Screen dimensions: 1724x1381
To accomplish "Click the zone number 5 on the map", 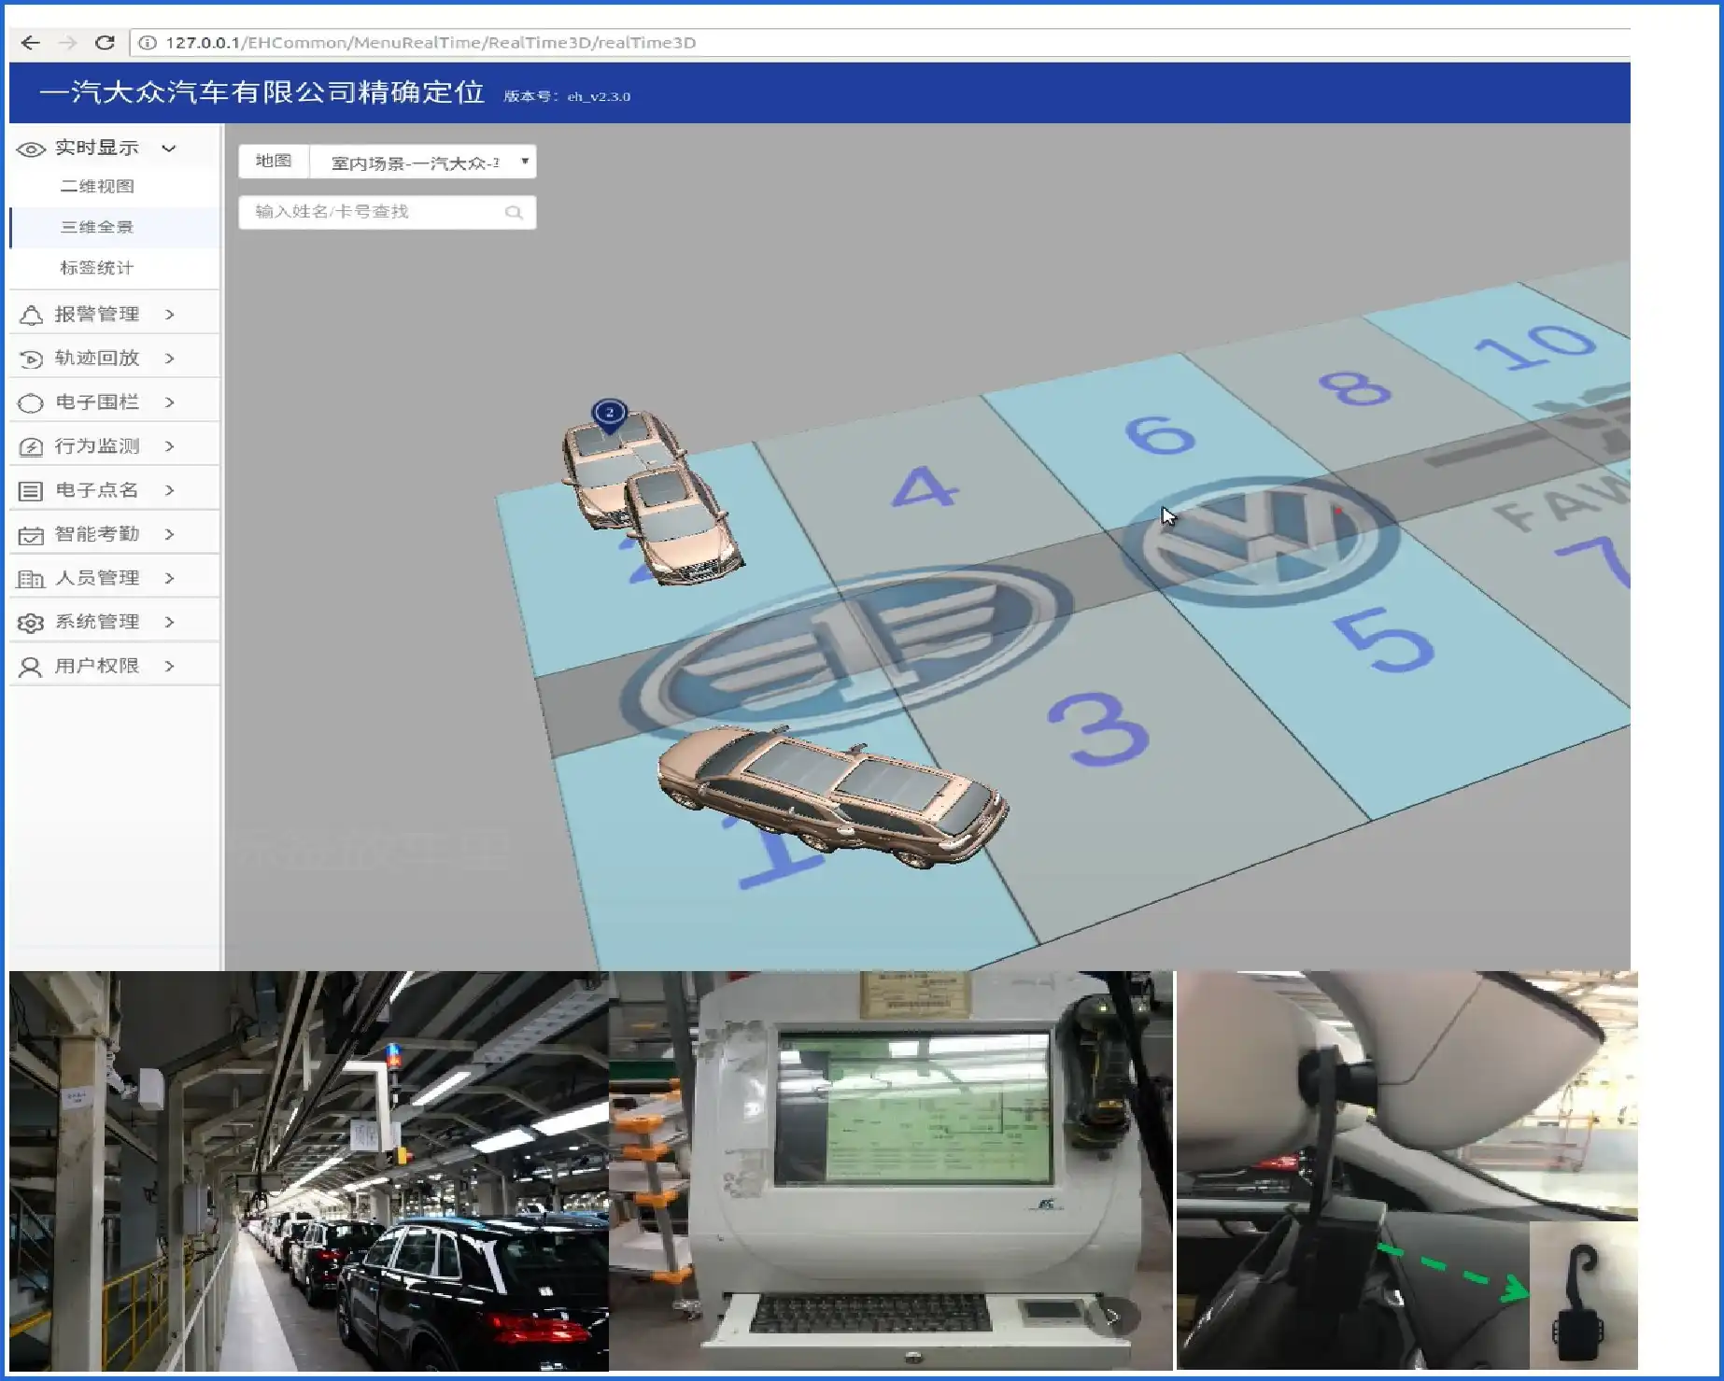I will 1384,641.
